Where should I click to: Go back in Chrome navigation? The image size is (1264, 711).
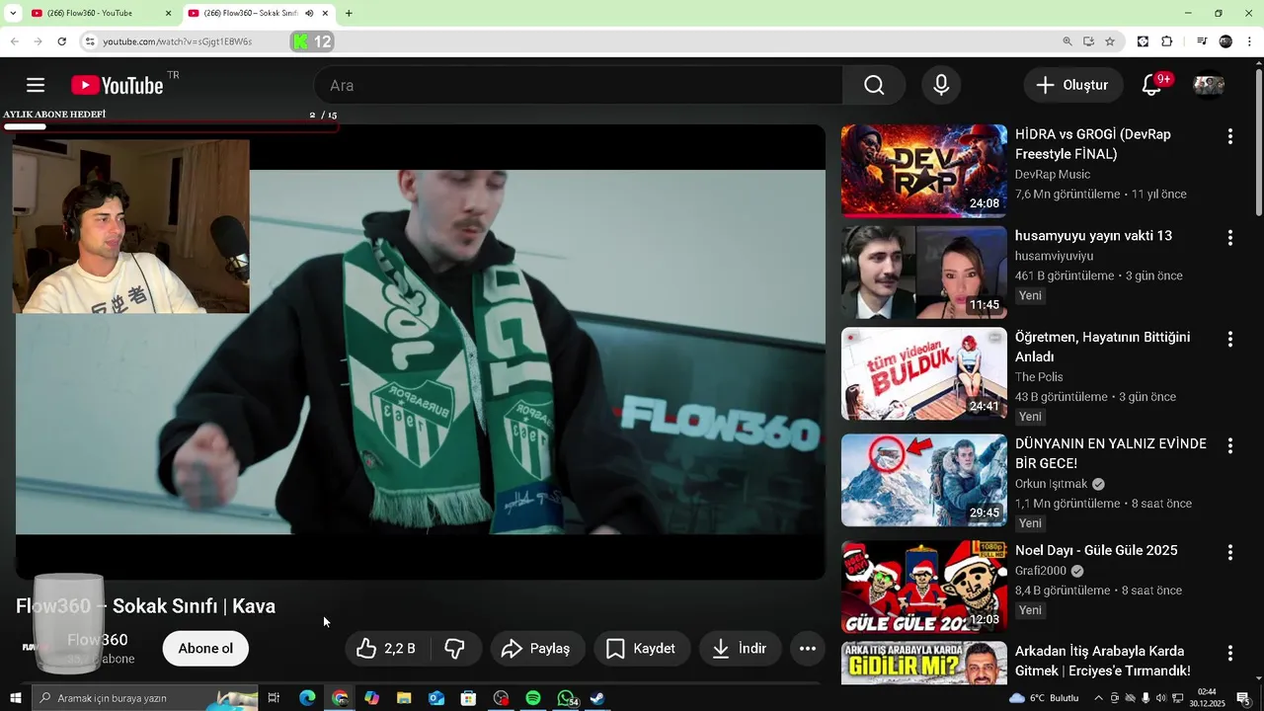point(15,41)
